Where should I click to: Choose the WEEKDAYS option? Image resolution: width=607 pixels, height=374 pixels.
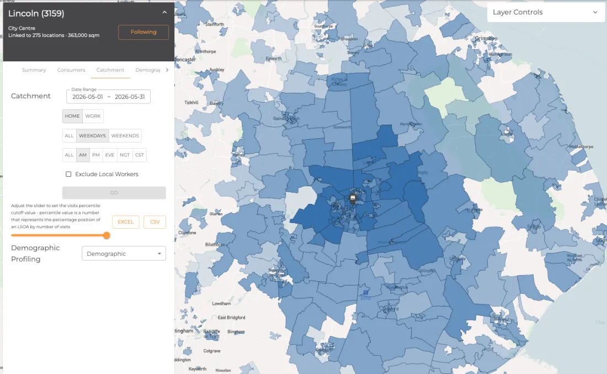[x=93, y=136]
